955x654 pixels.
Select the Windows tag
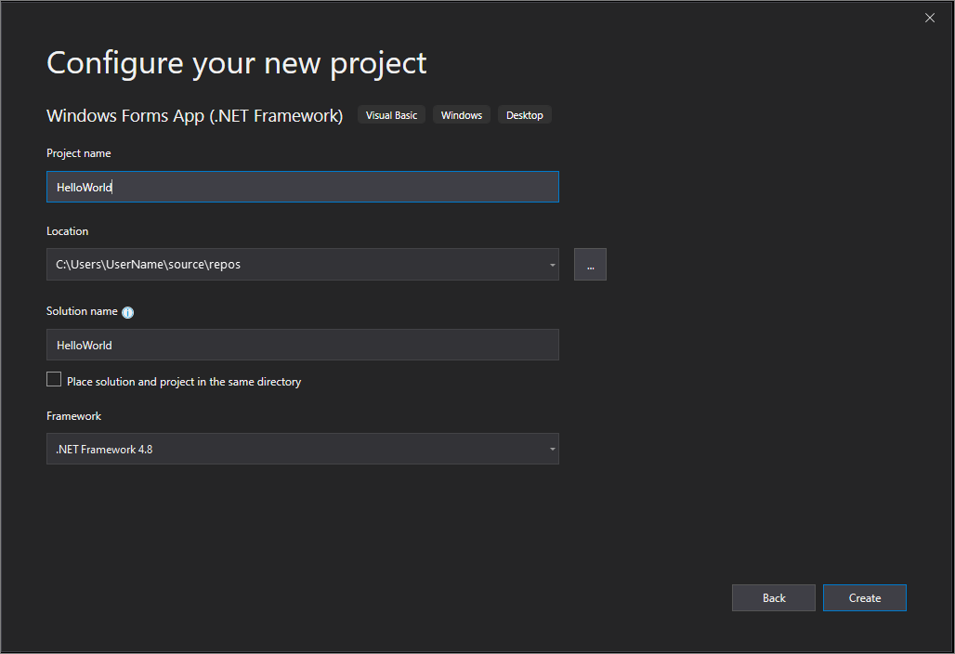462,115
